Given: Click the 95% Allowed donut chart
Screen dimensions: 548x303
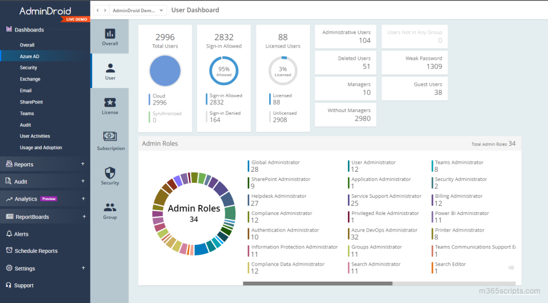Looking at the screenshot, I should (224, 71).
